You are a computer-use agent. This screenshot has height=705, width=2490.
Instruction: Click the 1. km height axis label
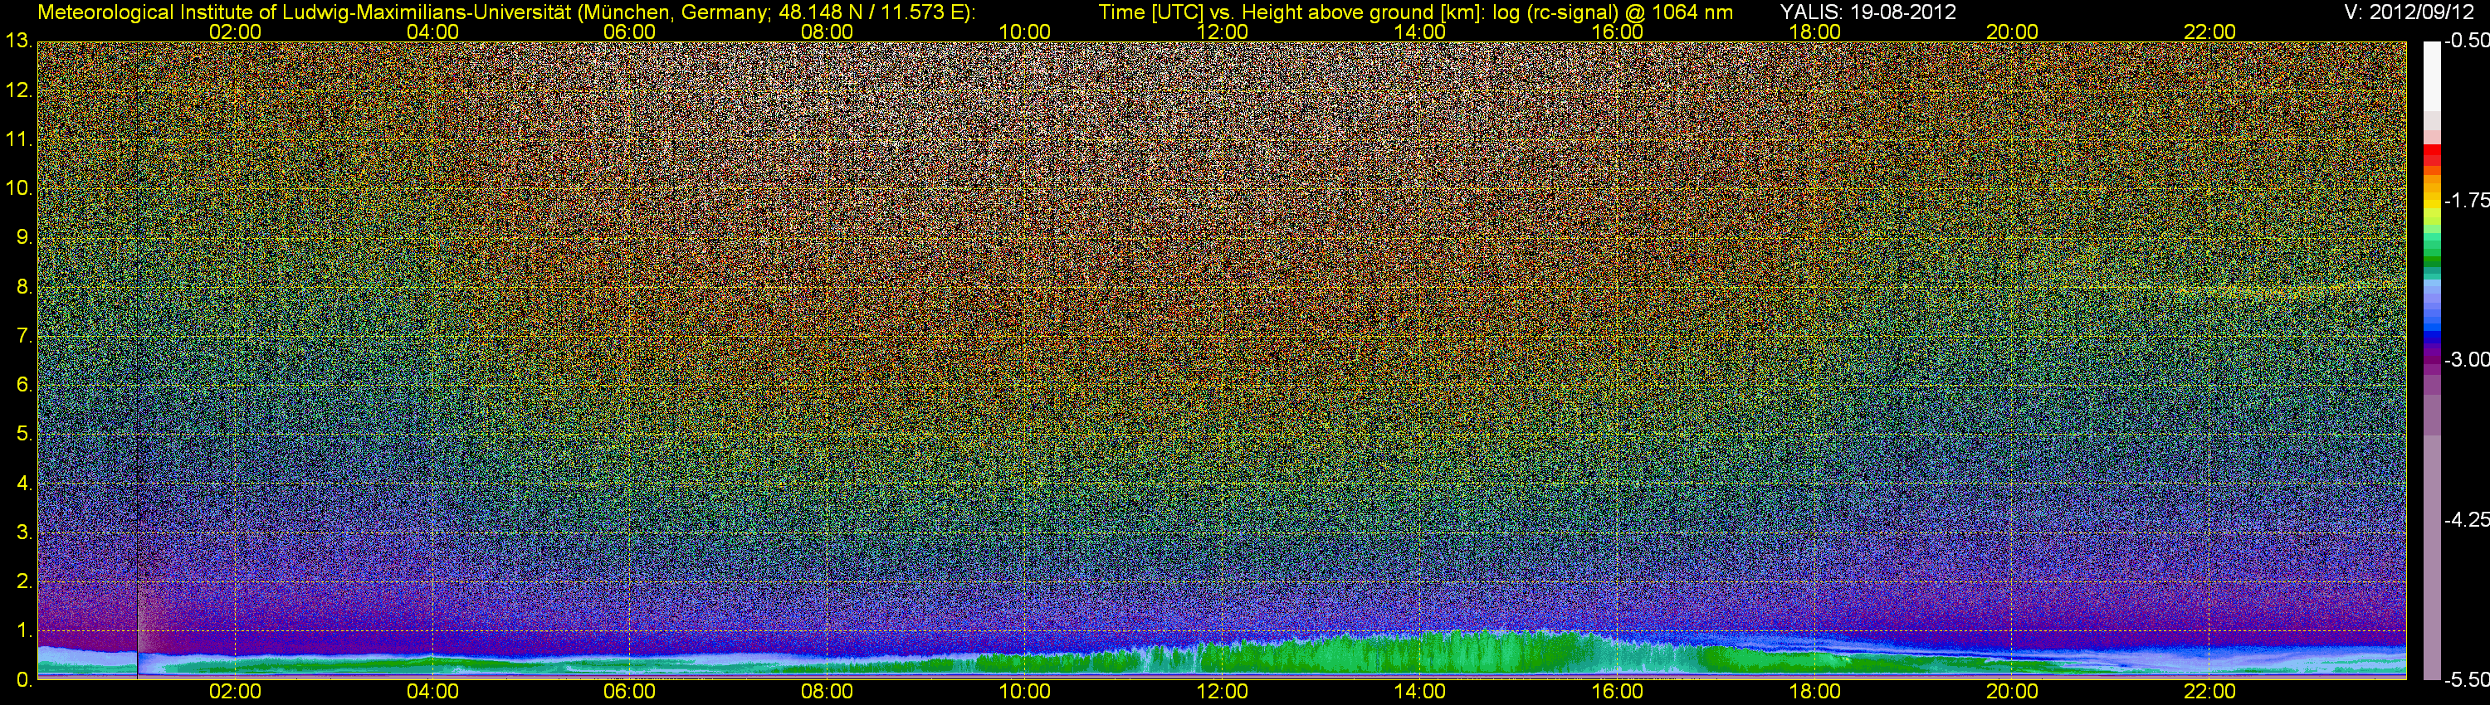pyautogui.click(x=24, y=630)
